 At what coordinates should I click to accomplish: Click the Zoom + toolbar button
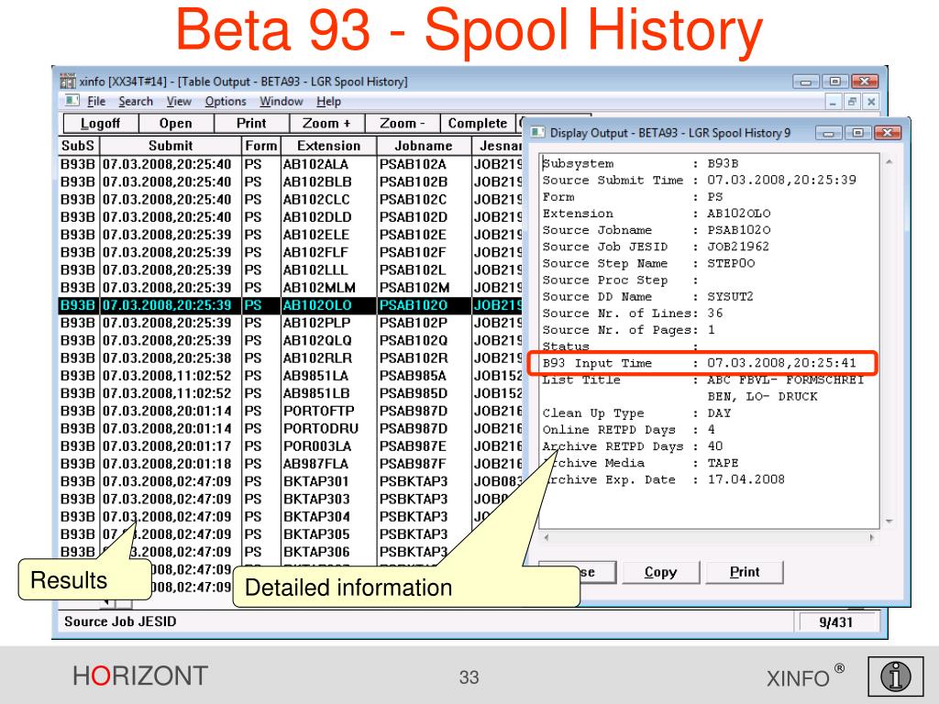(x=327, y=124)
